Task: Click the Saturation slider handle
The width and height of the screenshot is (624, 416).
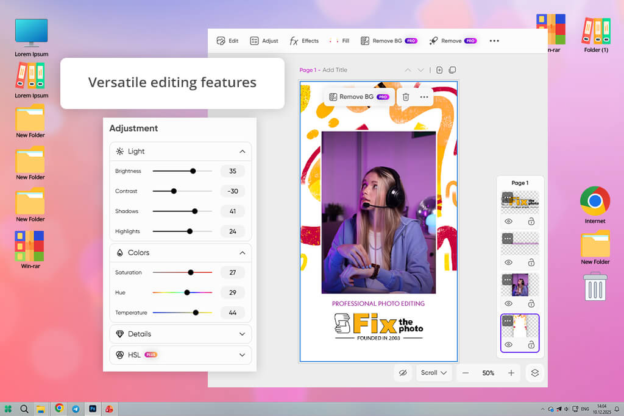Action: (x=191, y=272)
